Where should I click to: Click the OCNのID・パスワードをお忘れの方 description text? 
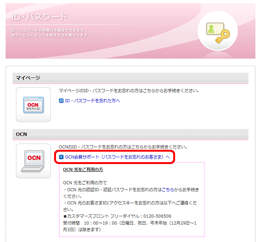pos(123,147)
